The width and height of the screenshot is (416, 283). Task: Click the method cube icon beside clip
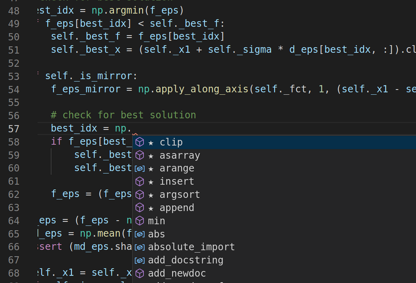tap(139, 142)
